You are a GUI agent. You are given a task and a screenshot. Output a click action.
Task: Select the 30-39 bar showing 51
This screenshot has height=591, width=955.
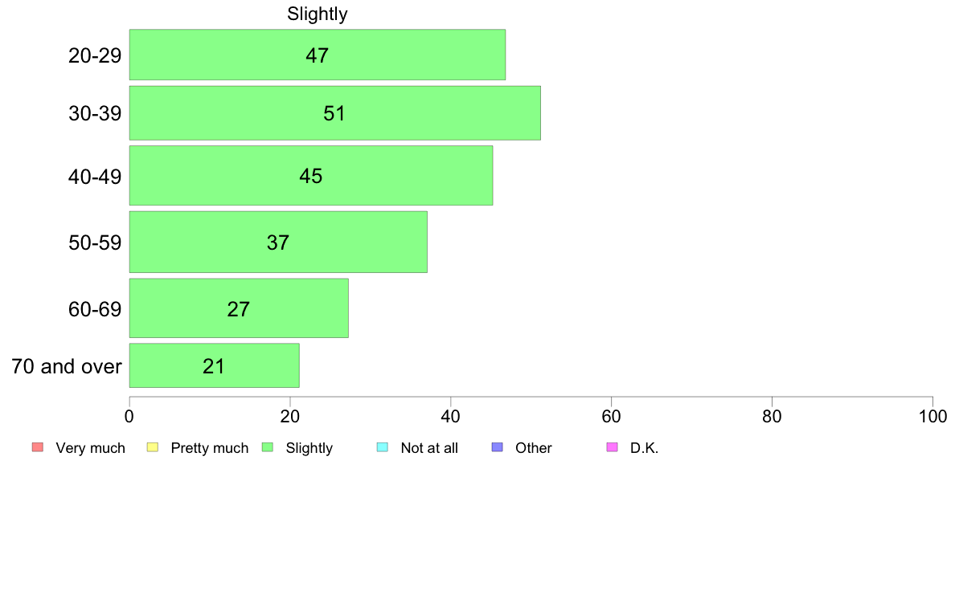point(334,112)
